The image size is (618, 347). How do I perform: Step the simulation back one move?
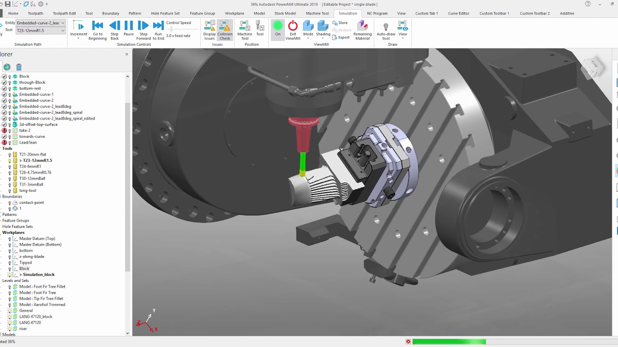click(114, 27)
